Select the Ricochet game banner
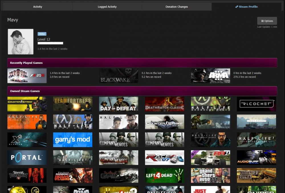 coord(256,104)
